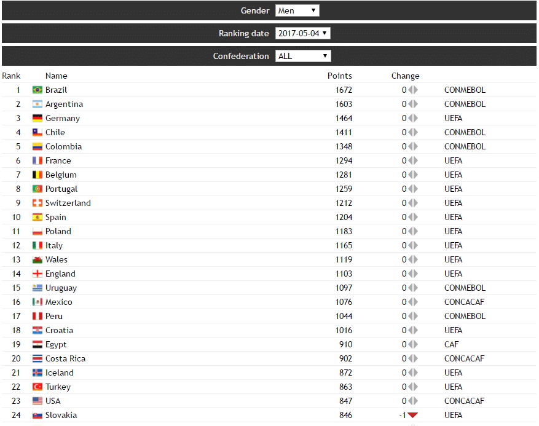Click the CAF confederation label for Egypt
Viewport: 539px width, 426px height.
(451, 344)
